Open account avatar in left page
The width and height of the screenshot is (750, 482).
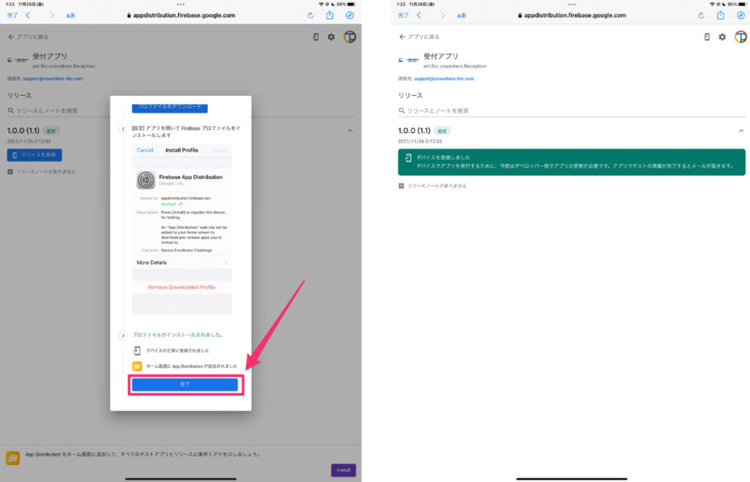[349, 37]
